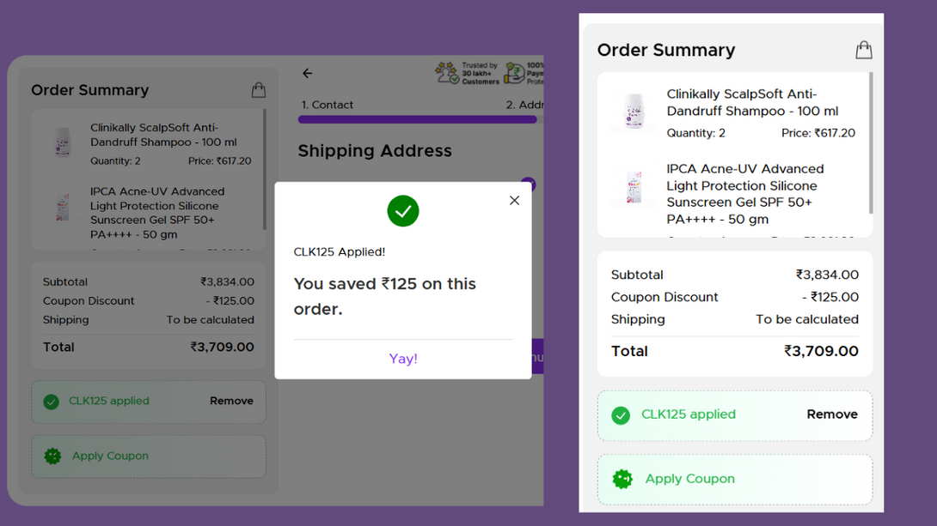Select the shipping address radio button
The height and width of the screenshot is (526, 937).
pos(527,184)
